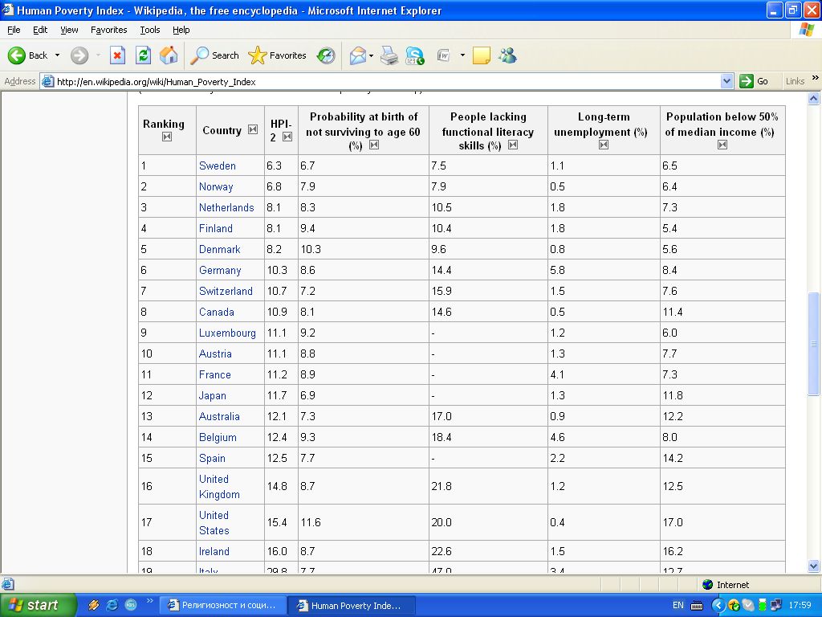Click the Skype toolbar icon
822x617 pixels.
415,55
